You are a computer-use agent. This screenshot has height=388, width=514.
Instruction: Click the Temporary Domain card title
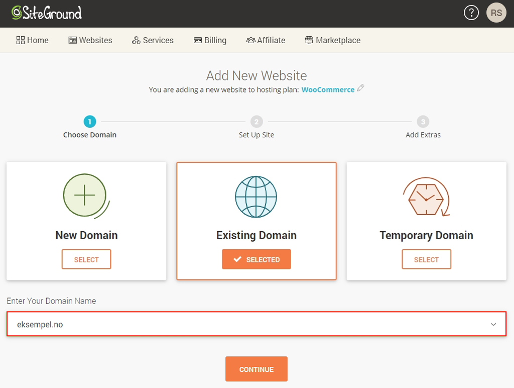(426, 235)
